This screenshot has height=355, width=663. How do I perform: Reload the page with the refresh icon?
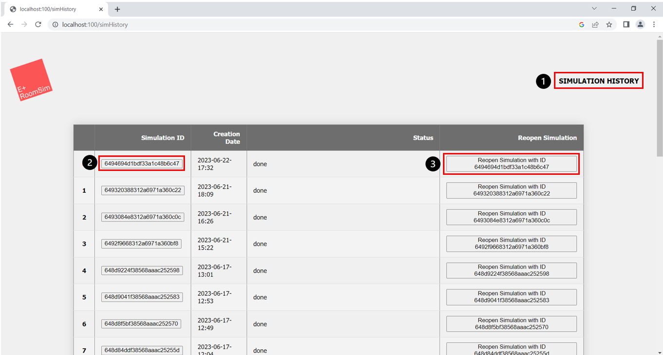38,24
